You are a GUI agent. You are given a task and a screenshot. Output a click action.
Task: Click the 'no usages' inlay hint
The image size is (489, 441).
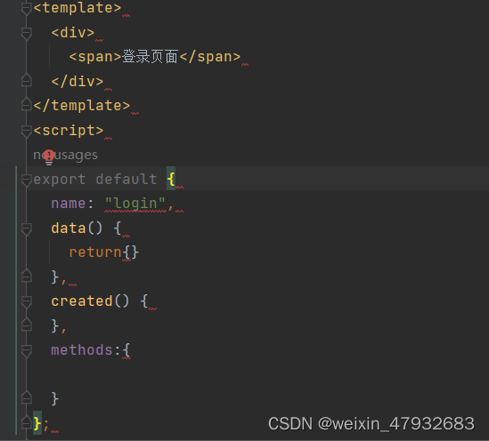point(66,155)
